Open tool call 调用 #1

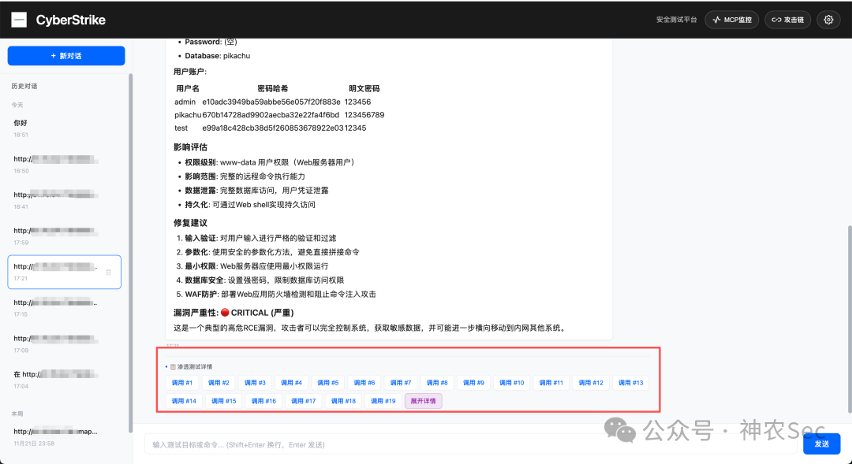click(x=182, y=383)
